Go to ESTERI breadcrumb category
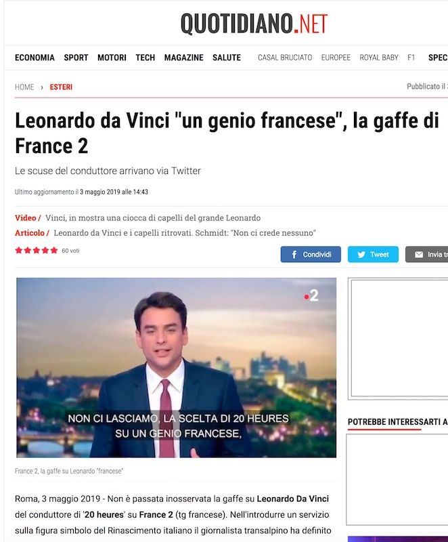Screen dimensions: 448x542 (x=61, y=87)
